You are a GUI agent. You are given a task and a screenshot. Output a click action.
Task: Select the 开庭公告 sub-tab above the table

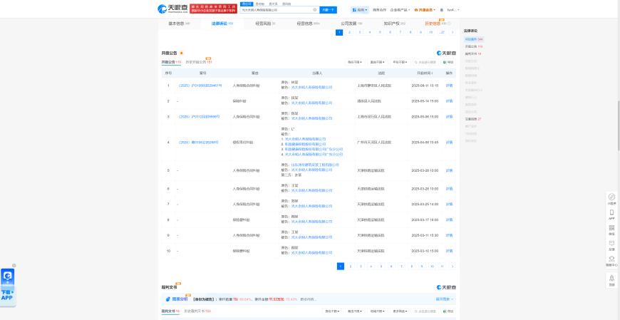[x=171, y=62]
